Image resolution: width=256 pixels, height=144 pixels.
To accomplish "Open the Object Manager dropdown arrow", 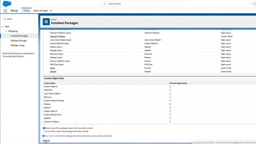I will [51, 11].
